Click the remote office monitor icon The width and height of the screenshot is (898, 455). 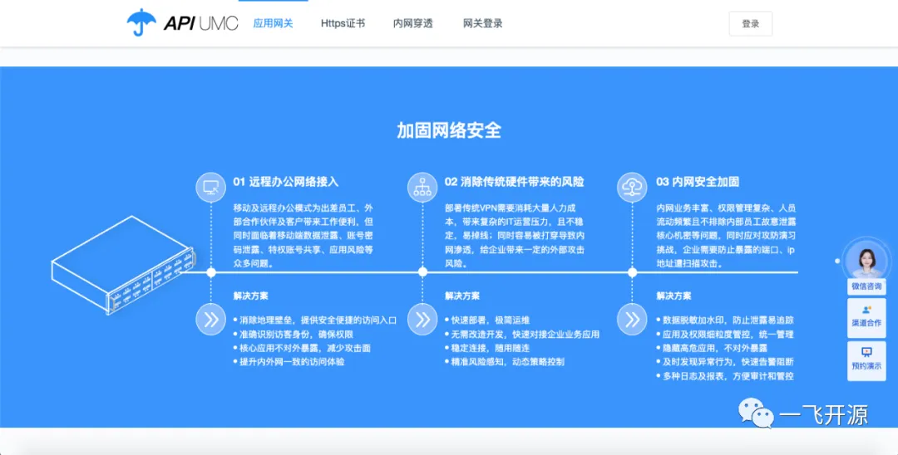(x=210, y=187)
